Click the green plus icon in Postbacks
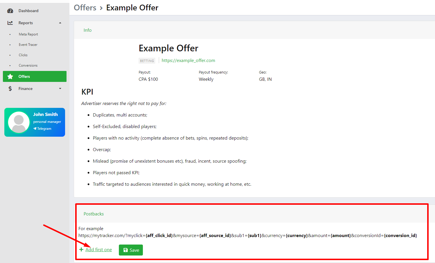This screenshot has width=435, height=263. pos(81,249)
